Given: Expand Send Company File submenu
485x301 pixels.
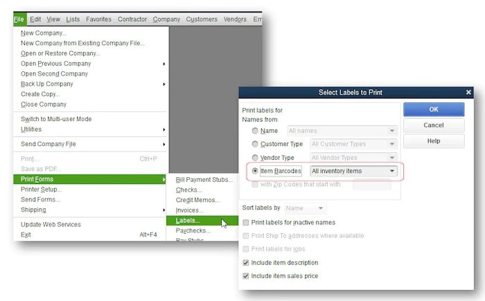Looking at the screenshot, I should click(x=90, y=144).
